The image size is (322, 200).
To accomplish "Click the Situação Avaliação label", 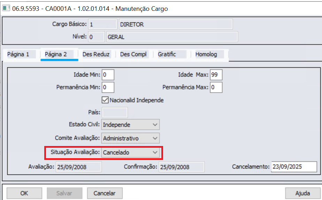I will [75, 152].
